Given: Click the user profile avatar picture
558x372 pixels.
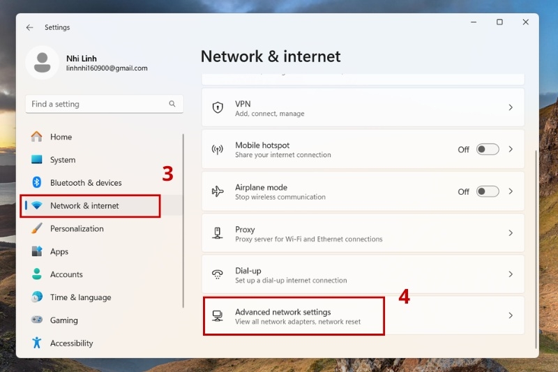Looking at the screenshot, I should coord(42,63).
